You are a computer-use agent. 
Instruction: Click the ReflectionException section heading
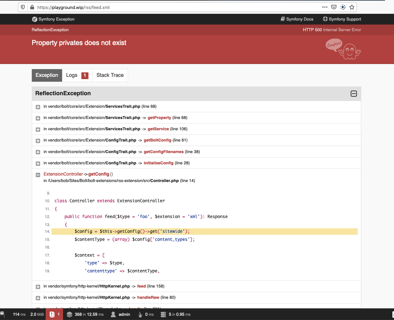click(63, 93)
